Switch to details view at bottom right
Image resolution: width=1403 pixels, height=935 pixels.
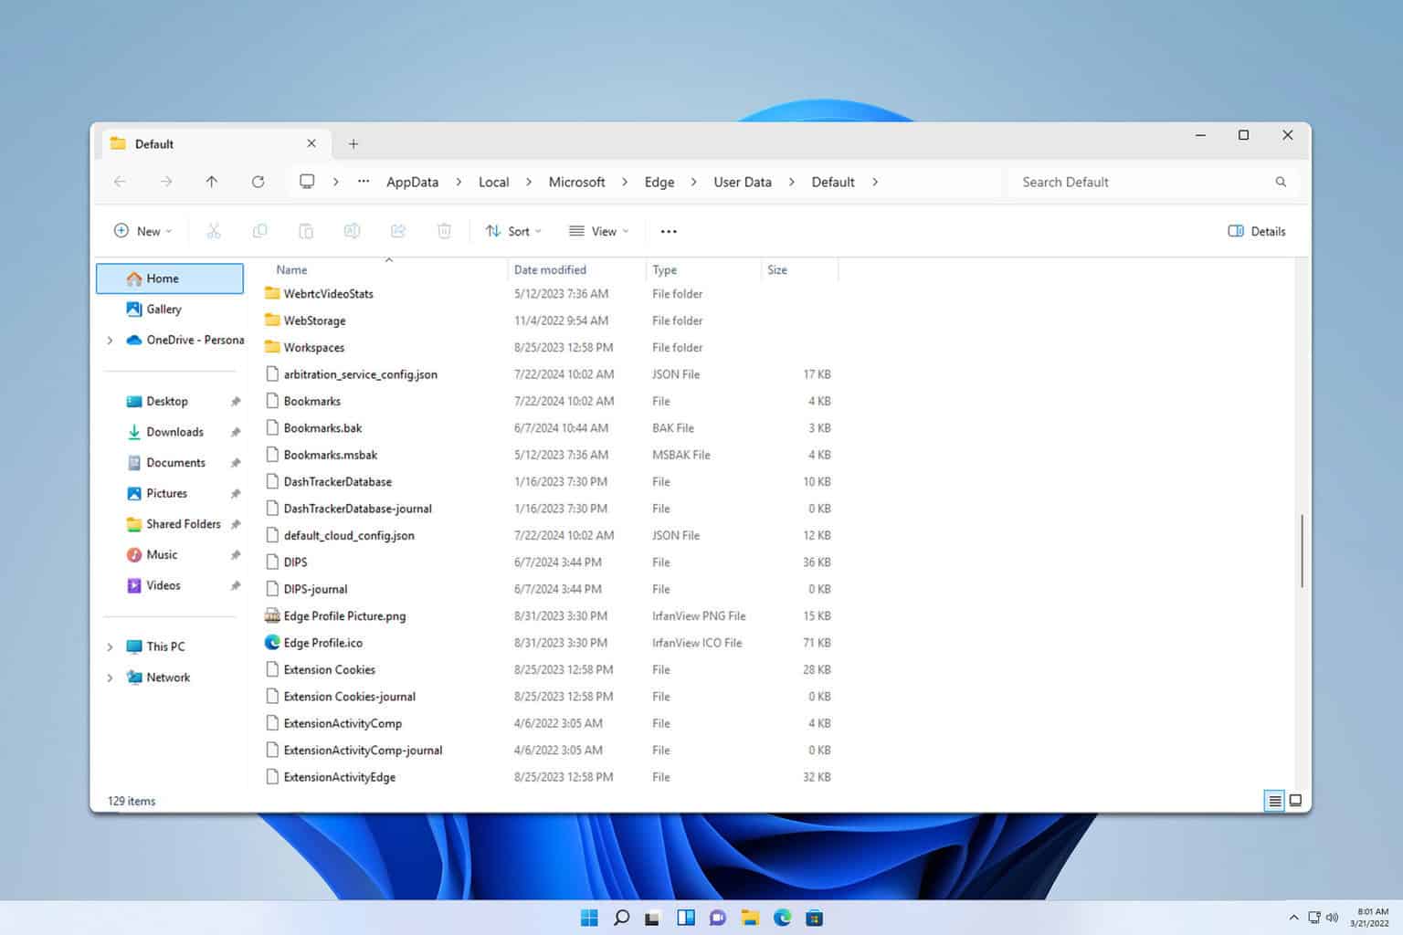click(x=1274, y=801)
